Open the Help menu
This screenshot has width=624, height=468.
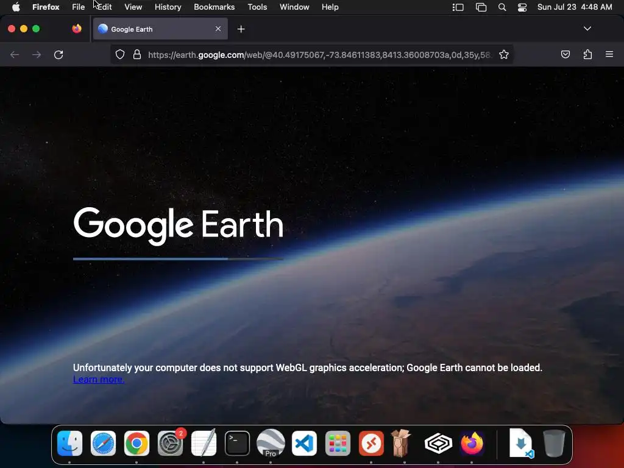[330, 7]
